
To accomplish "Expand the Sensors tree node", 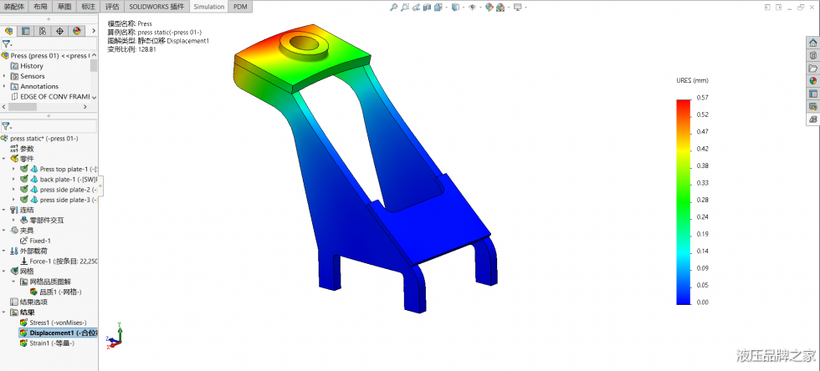I will 4,76.
